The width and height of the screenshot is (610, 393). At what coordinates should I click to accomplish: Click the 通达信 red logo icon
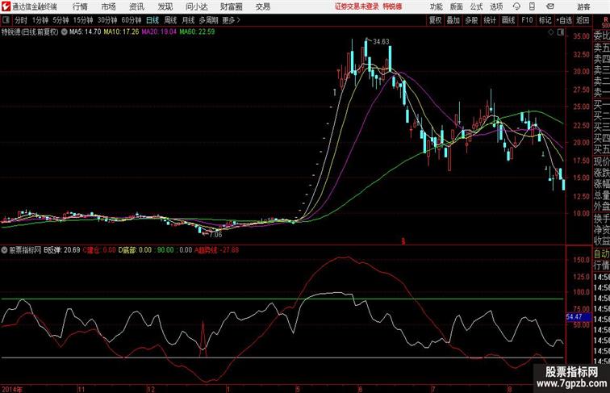[6, 6]
